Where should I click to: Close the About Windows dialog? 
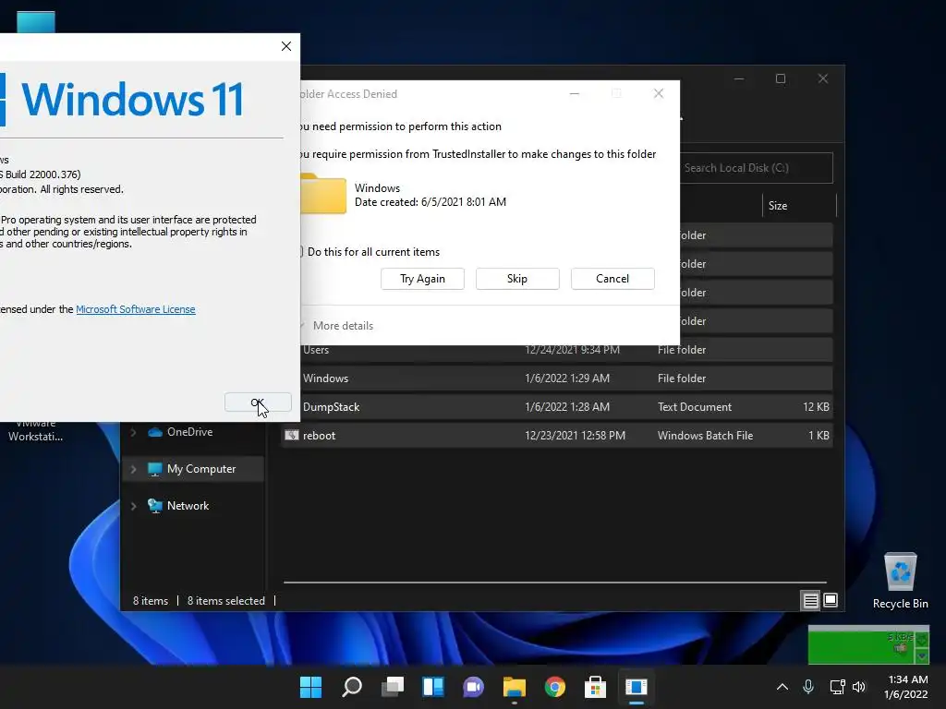click(x=286, y=46)
